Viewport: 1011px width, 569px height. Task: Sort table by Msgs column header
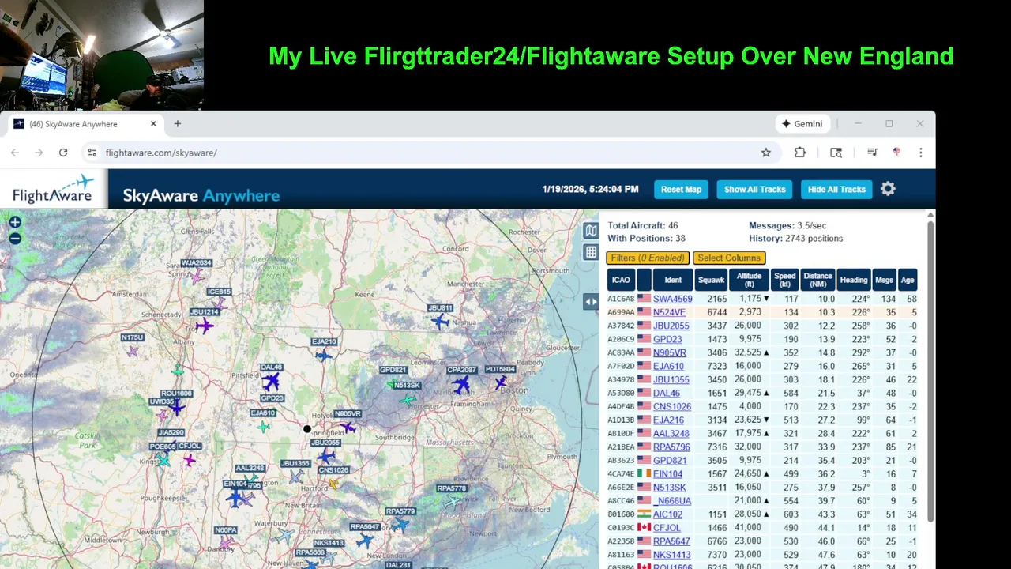pos(884,280)
